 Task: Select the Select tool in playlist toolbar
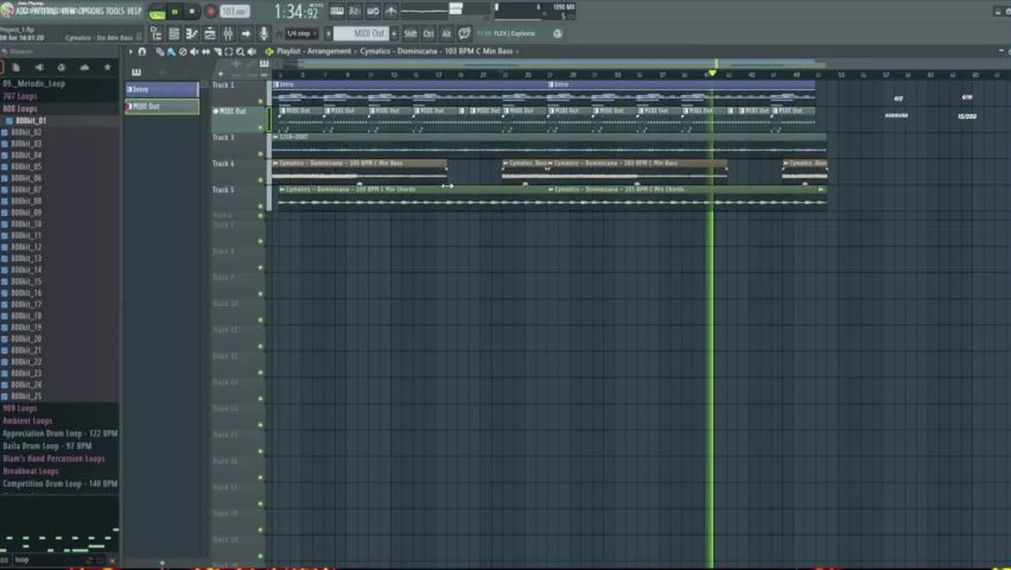click(x=229, y=51)
